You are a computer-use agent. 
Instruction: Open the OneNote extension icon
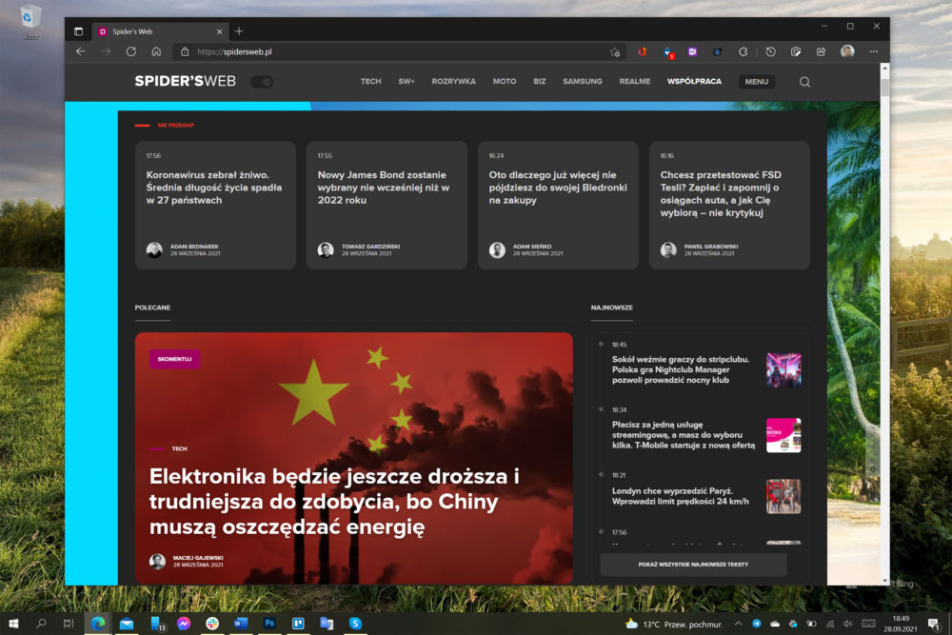[692, 52]
